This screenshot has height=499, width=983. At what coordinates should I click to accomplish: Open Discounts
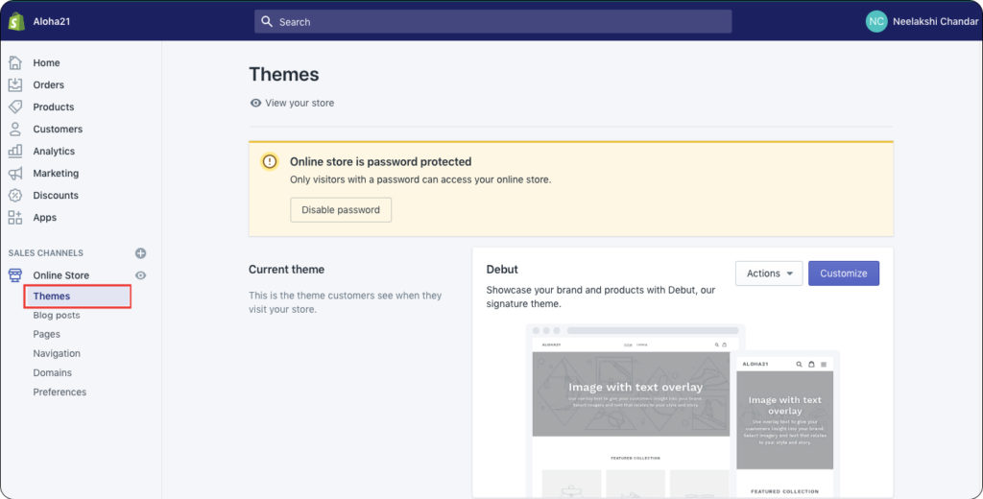[x=56, y=195]
